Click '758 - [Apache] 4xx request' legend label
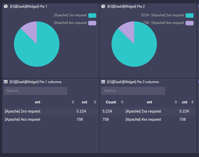 (x=163, y=23)
